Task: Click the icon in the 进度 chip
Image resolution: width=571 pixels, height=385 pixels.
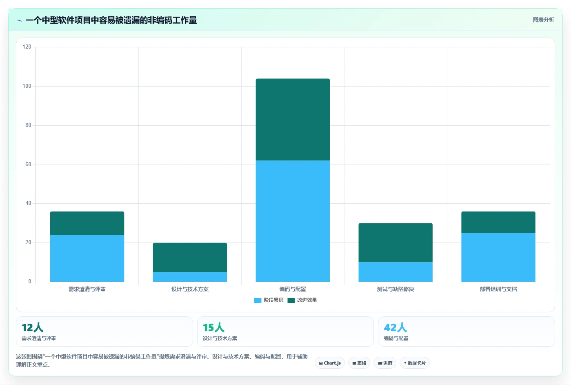Action: (x=380, y=363)
